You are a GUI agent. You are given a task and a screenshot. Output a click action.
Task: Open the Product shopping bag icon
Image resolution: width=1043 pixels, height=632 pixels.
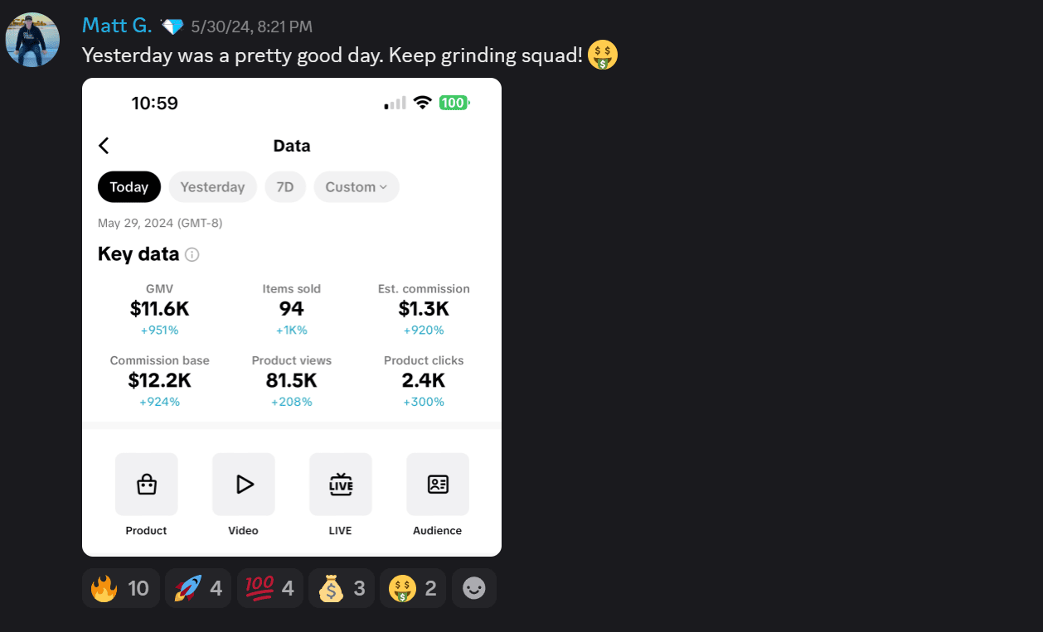[x=147, y=485]
